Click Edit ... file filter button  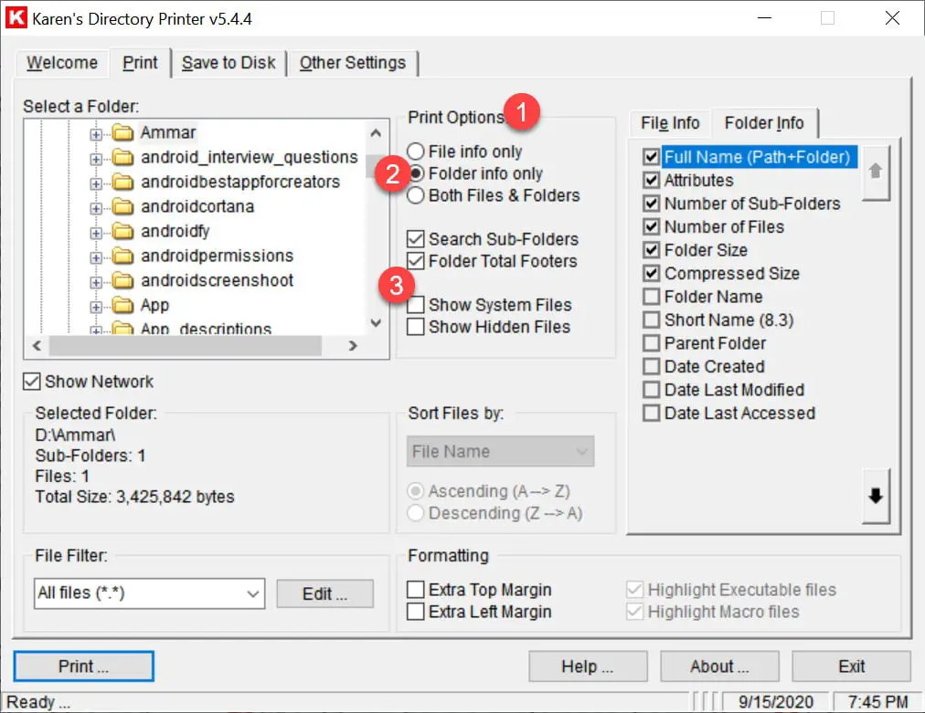[325, 593]
